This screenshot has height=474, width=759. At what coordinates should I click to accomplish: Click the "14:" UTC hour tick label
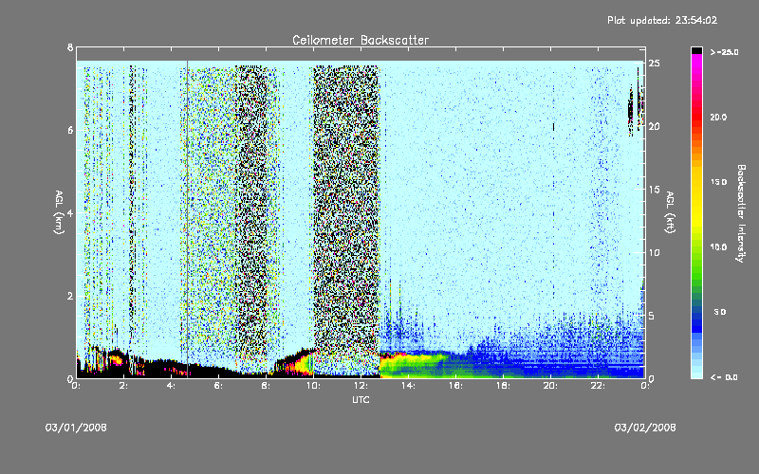(x=408, y=386)
